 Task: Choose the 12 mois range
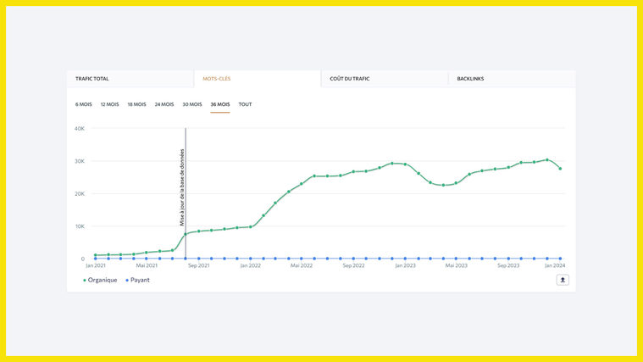click(109, 104)
